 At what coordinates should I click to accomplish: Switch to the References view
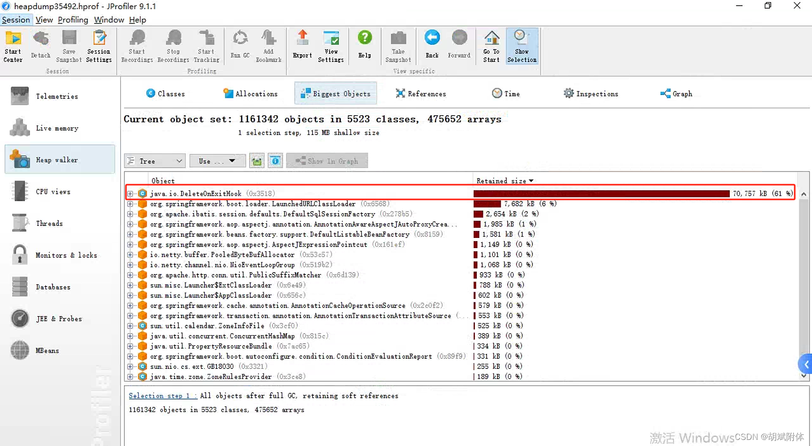coord(421,93)
